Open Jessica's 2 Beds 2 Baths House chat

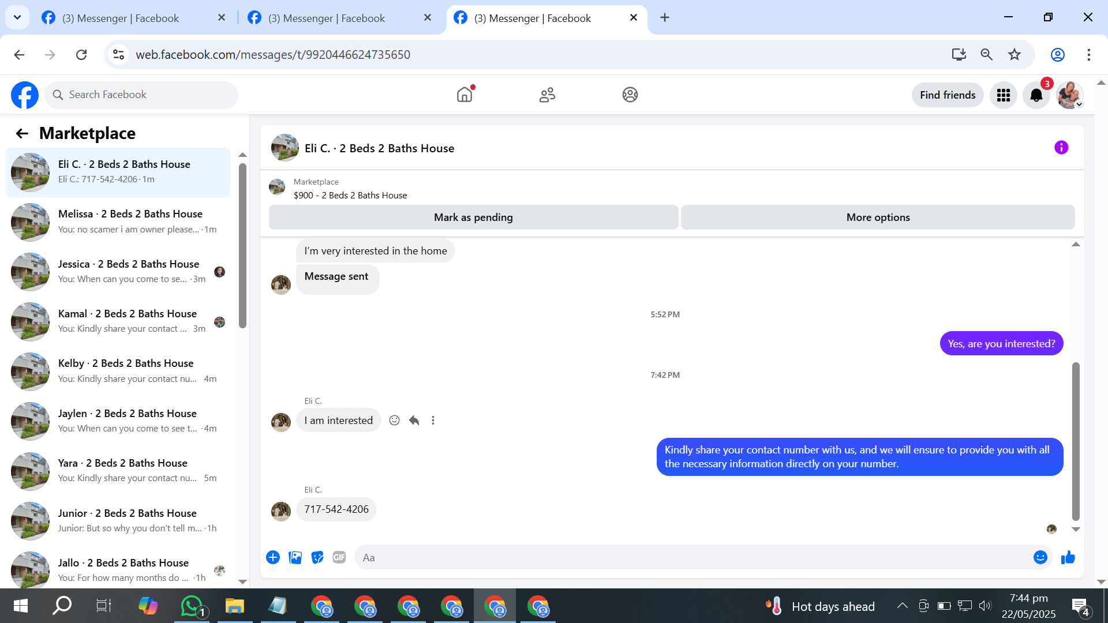[118, 272]
